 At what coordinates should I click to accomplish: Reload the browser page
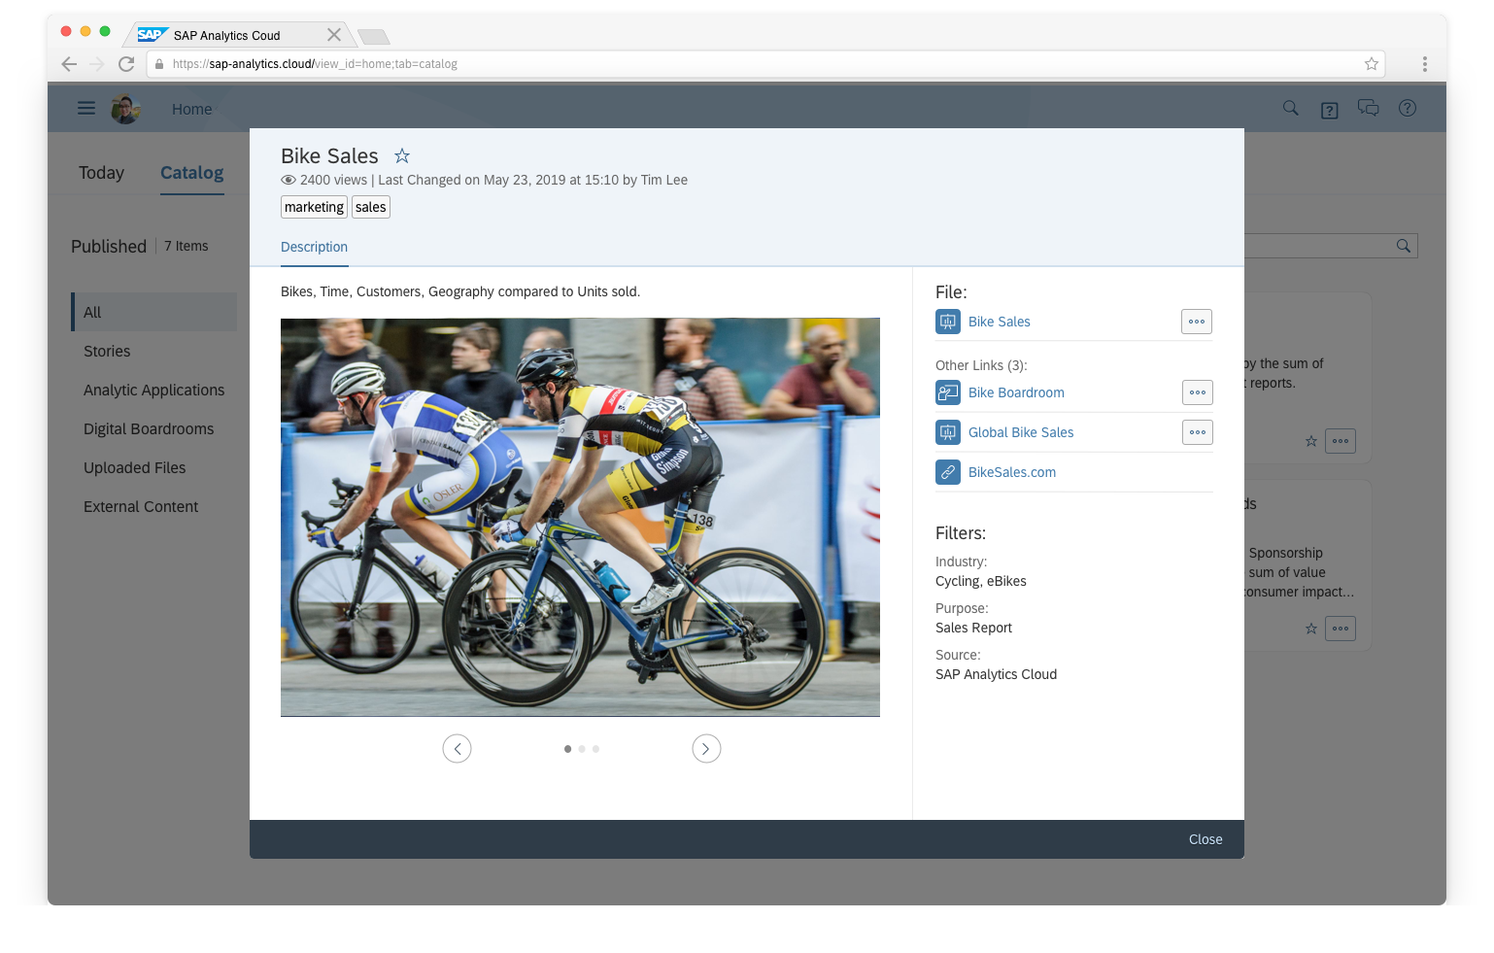pos(126,64)
